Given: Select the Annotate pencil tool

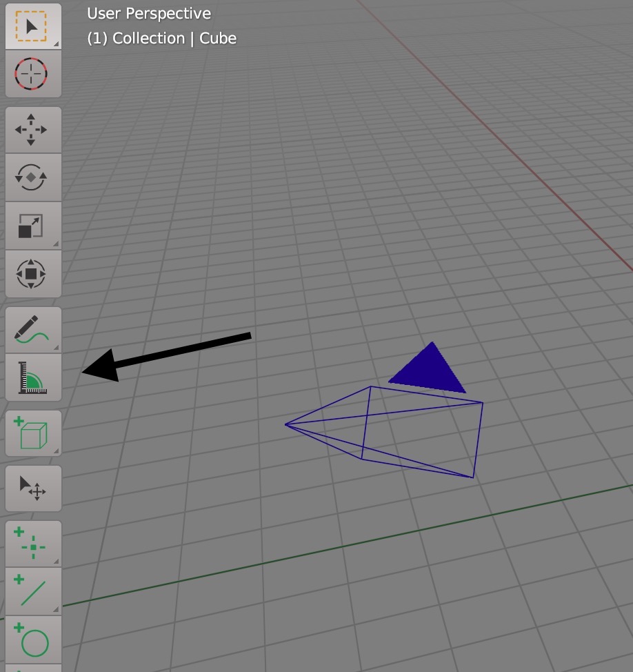Looking at the screenshot, I should pyautogui.click(x=32, y=330).
